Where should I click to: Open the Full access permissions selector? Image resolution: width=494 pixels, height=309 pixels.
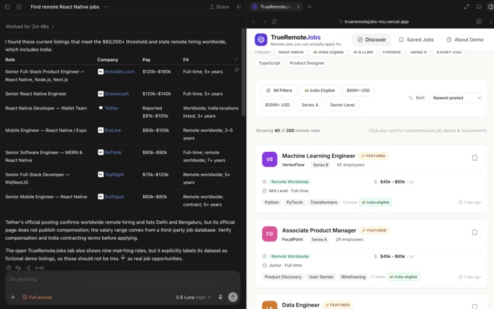pos(37,297)
